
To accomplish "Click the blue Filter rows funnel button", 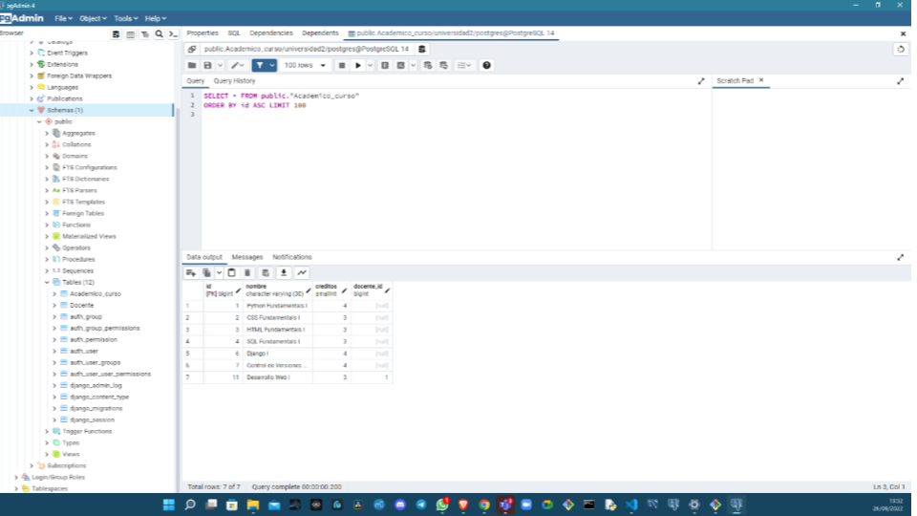I will pyautogui.click(x=260, y=66).
